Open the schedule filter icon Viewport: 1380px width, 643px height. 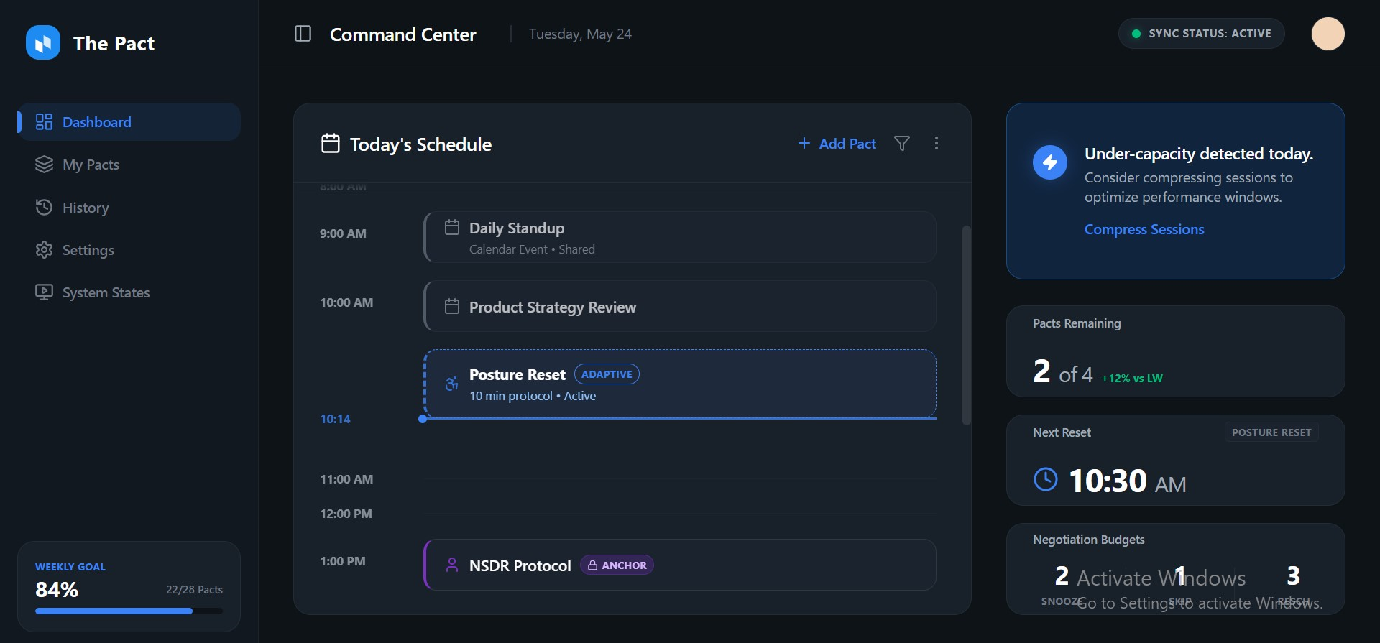coord(901,144)
